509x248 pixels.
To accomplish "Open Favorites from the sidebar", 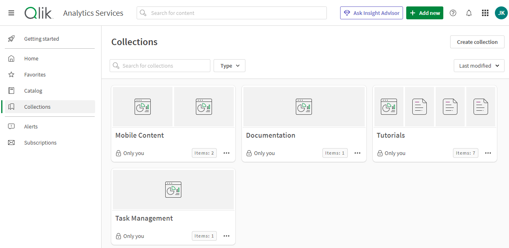I will tap(35, 74).
